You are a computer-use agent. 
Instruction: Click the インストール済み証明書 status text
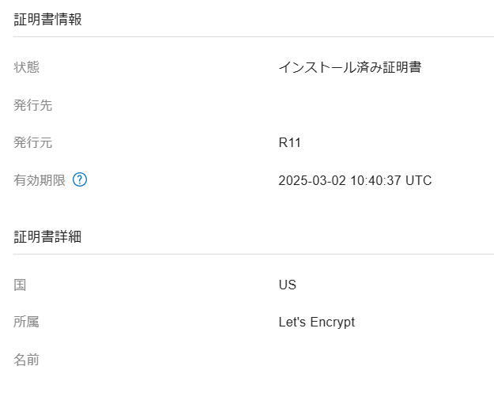coord(350,67)
